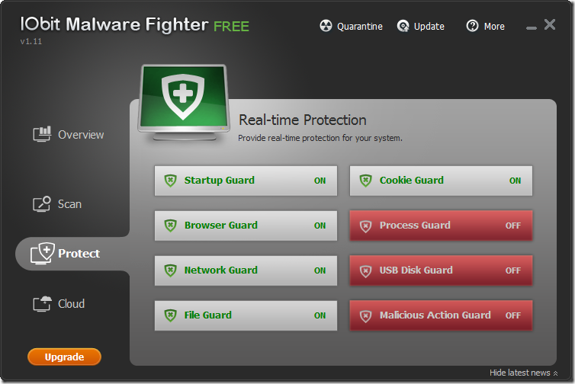Disable Cookie Guard
This screenshot has width=575, height=384.
[441, 181]
